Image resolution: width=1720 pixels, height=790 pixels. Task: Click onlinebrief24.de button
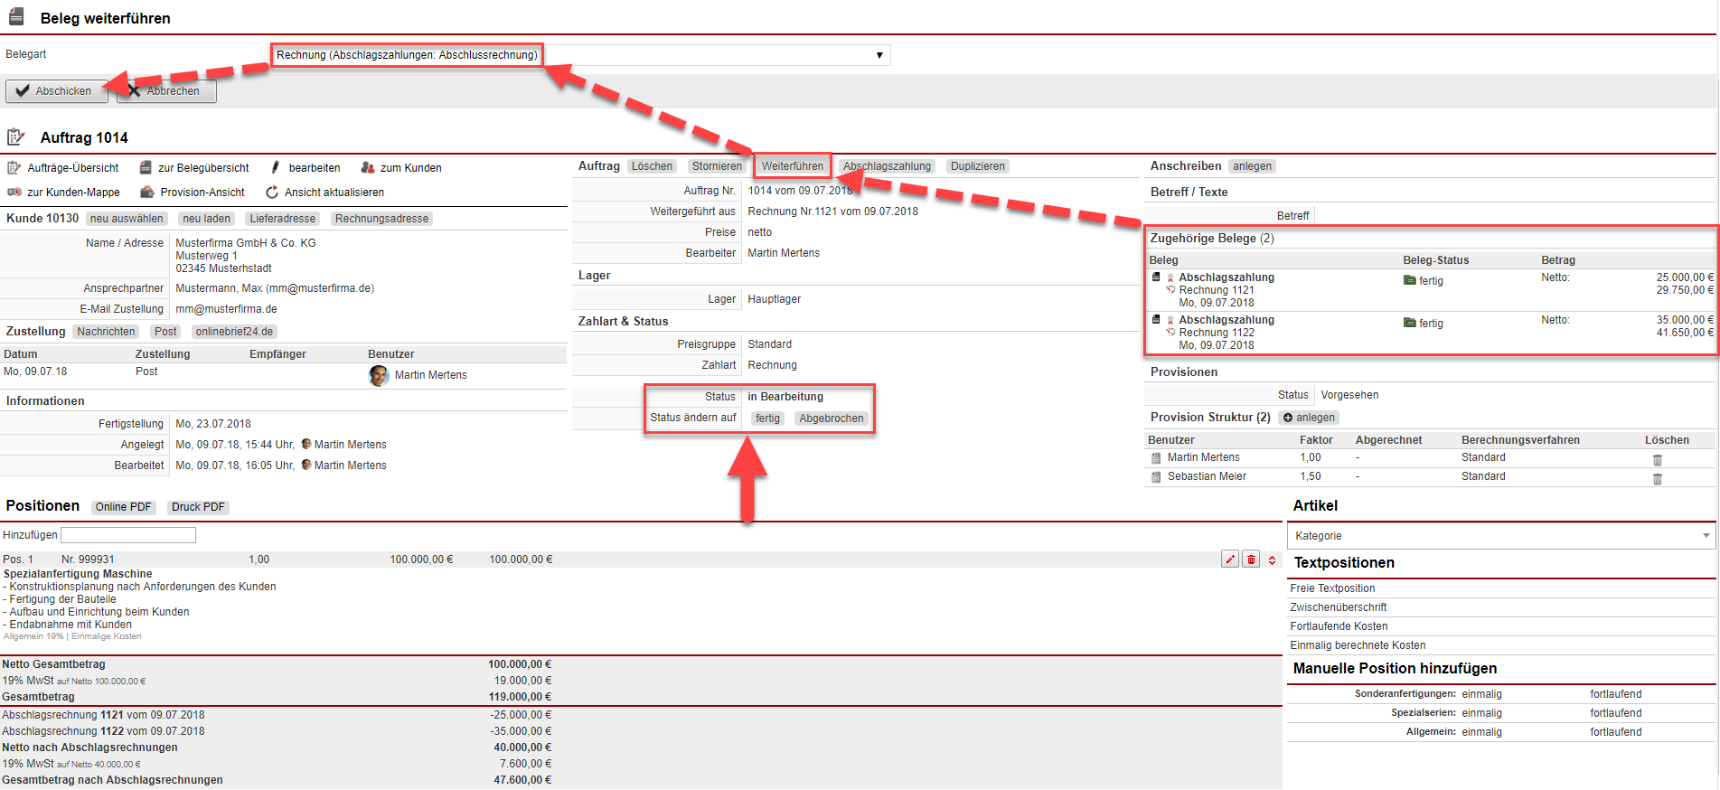tap(234, 332)
